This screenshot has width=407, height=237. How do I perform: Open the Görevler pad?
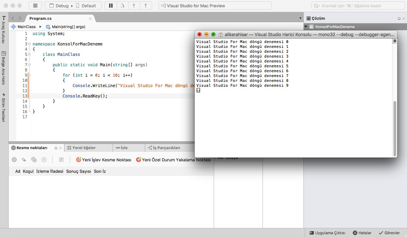pos(389,233)
